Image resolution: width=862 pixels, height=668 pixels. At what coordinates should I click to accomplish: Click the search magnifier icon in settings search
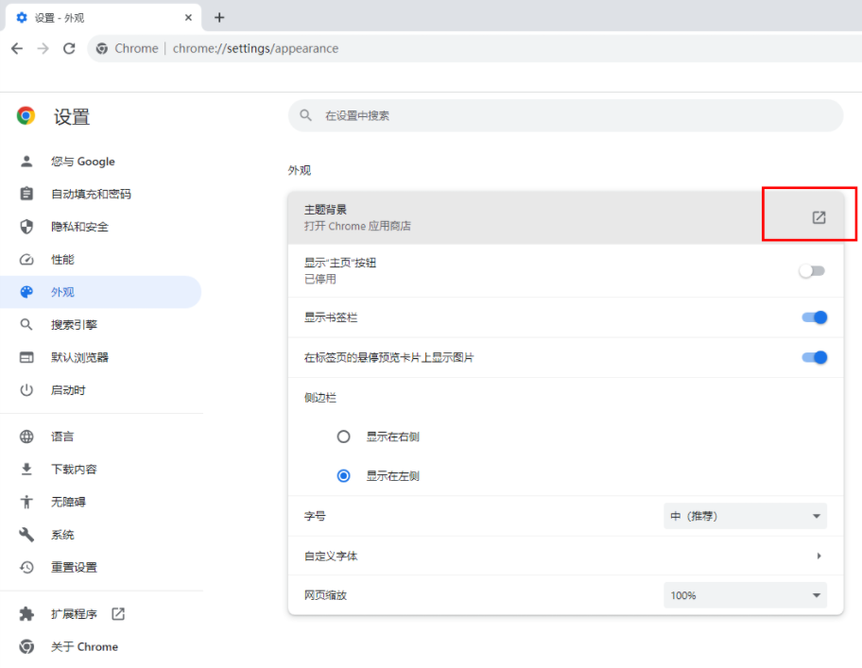click(x=305, y=115)
